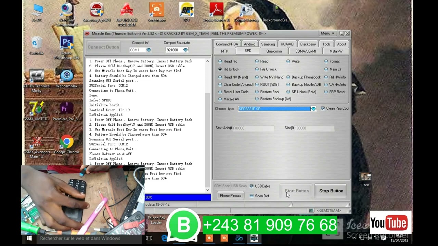Switch to the Qualcomm tab
Image resolution: width=438 pixels, height=246 pixels.
click(274, 51)
